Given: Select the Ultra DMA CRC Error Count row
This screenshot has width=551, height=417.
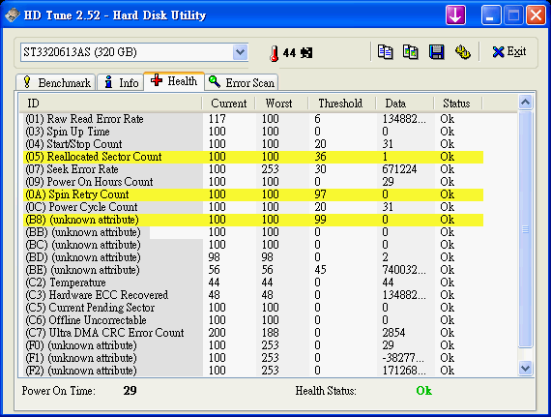Looking at the screenshot, I should (x=253, y=333).
